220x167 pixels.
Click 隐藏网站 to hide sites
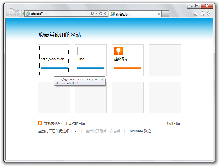173,123
